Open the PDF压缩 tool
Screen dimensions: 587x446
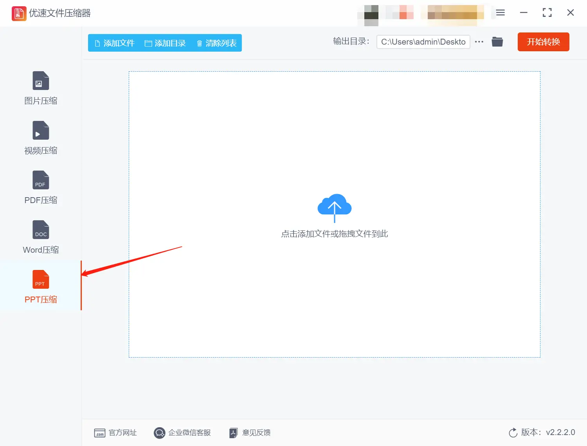tap(40, 180)
